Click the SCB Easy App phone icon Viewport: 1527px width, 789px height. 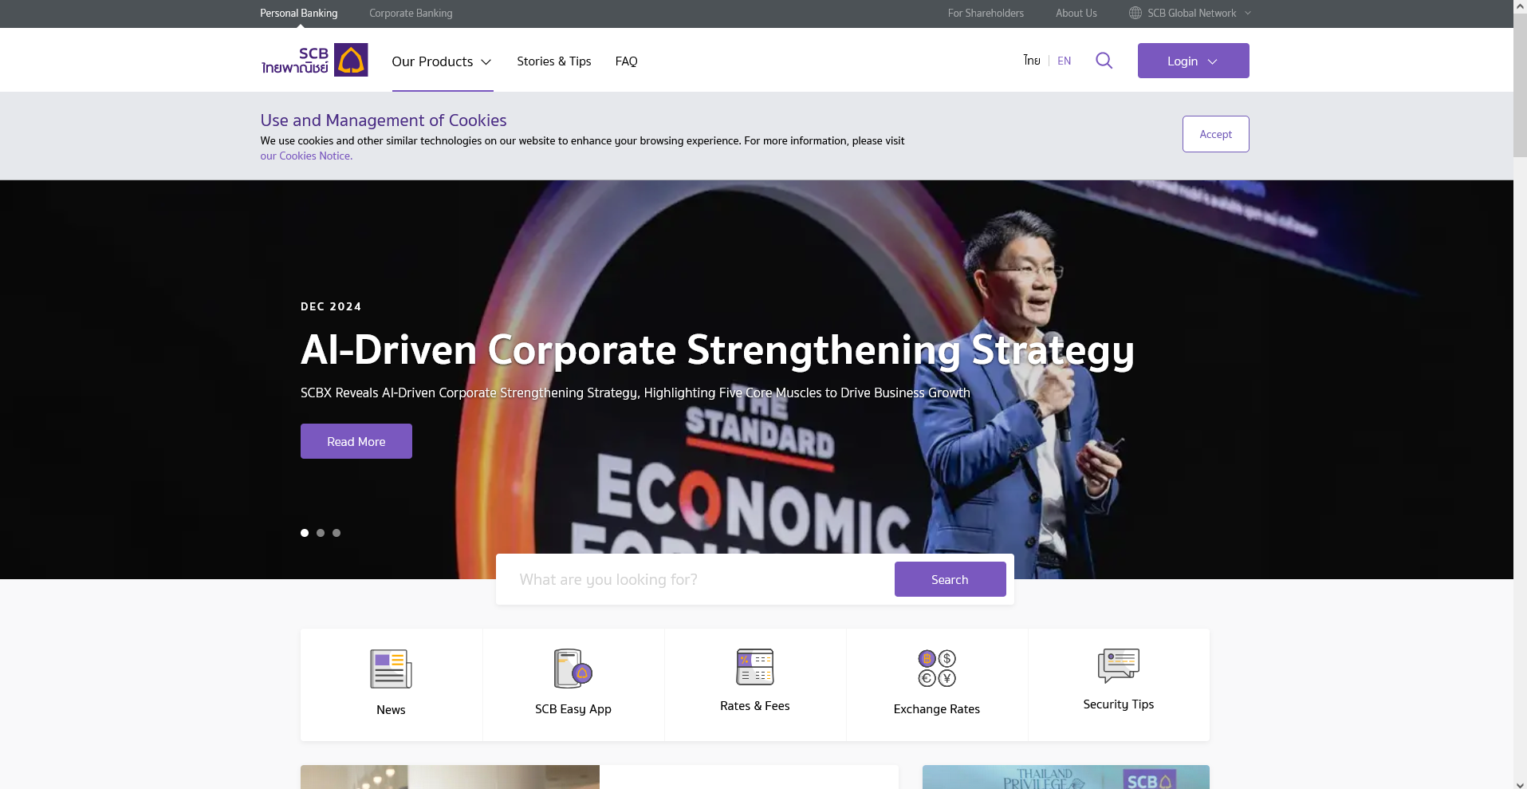tap(573, 669)
